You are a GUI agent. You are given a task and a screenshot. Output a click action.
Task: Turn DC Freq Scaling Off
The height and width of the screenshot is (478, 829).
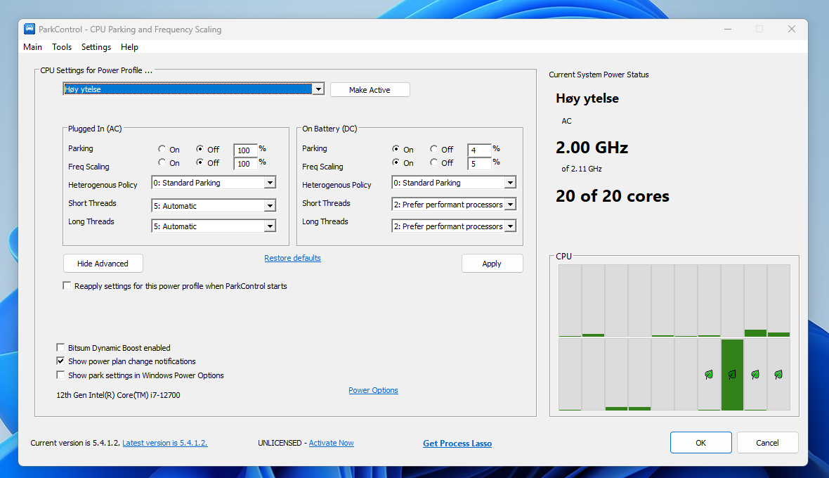click(433, 162)
